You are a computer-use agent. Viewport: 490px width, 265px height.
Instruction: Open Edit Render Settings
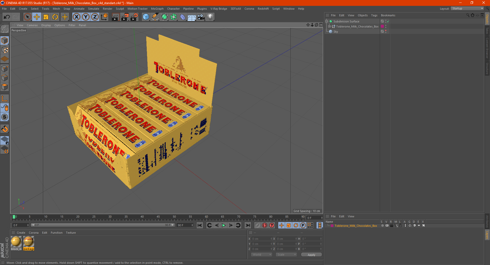pos(134,17)
